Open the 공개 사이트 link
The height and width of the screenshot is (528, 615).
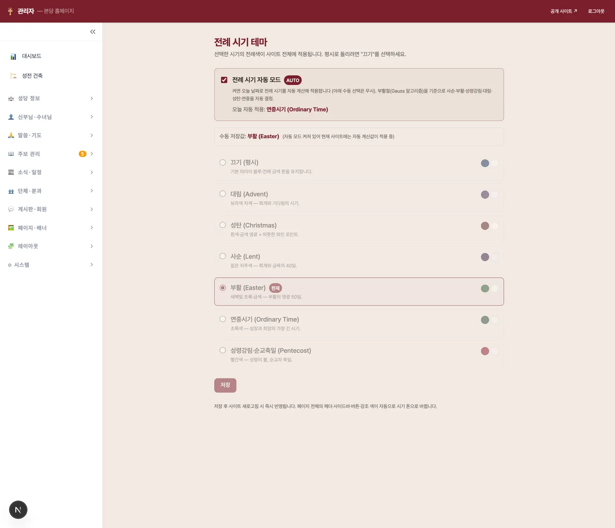click(563, 11)
